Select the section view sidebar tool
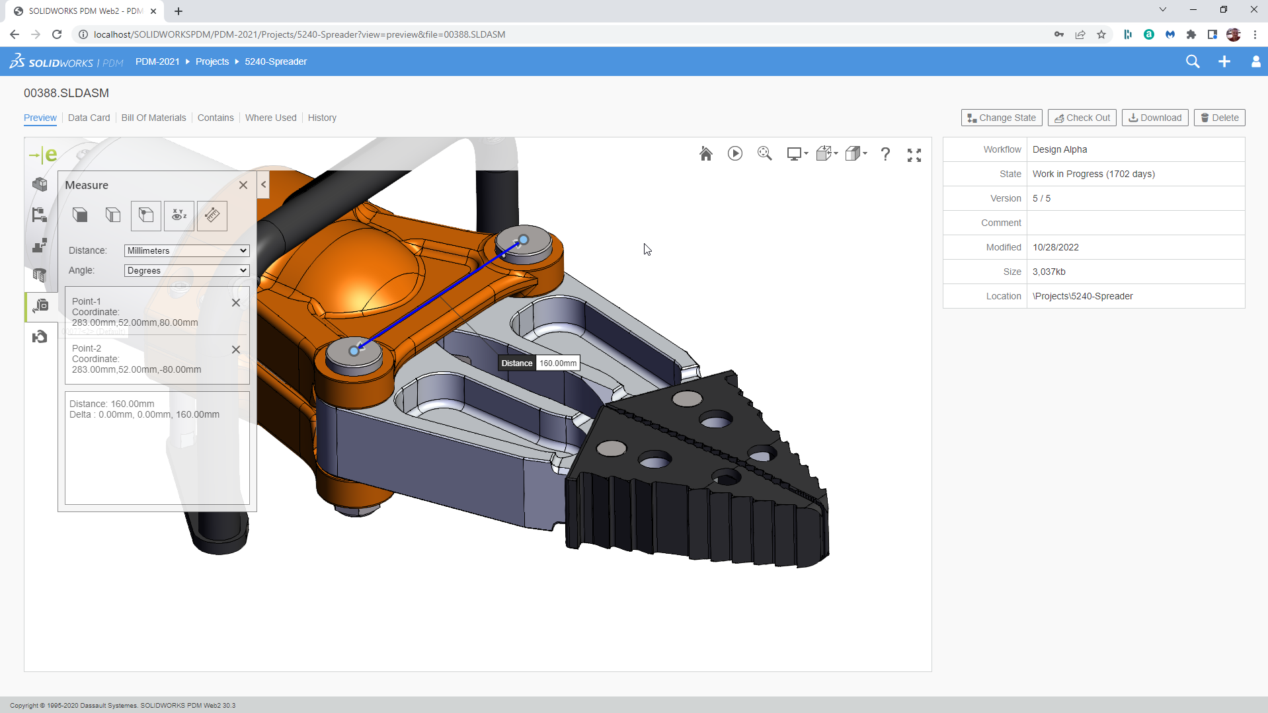The height and width of the screenshot is (713, 1268). click(40, 275)
